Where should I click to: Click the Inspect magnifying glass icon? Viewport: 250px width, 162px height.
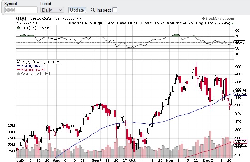[x=93, y=10]
